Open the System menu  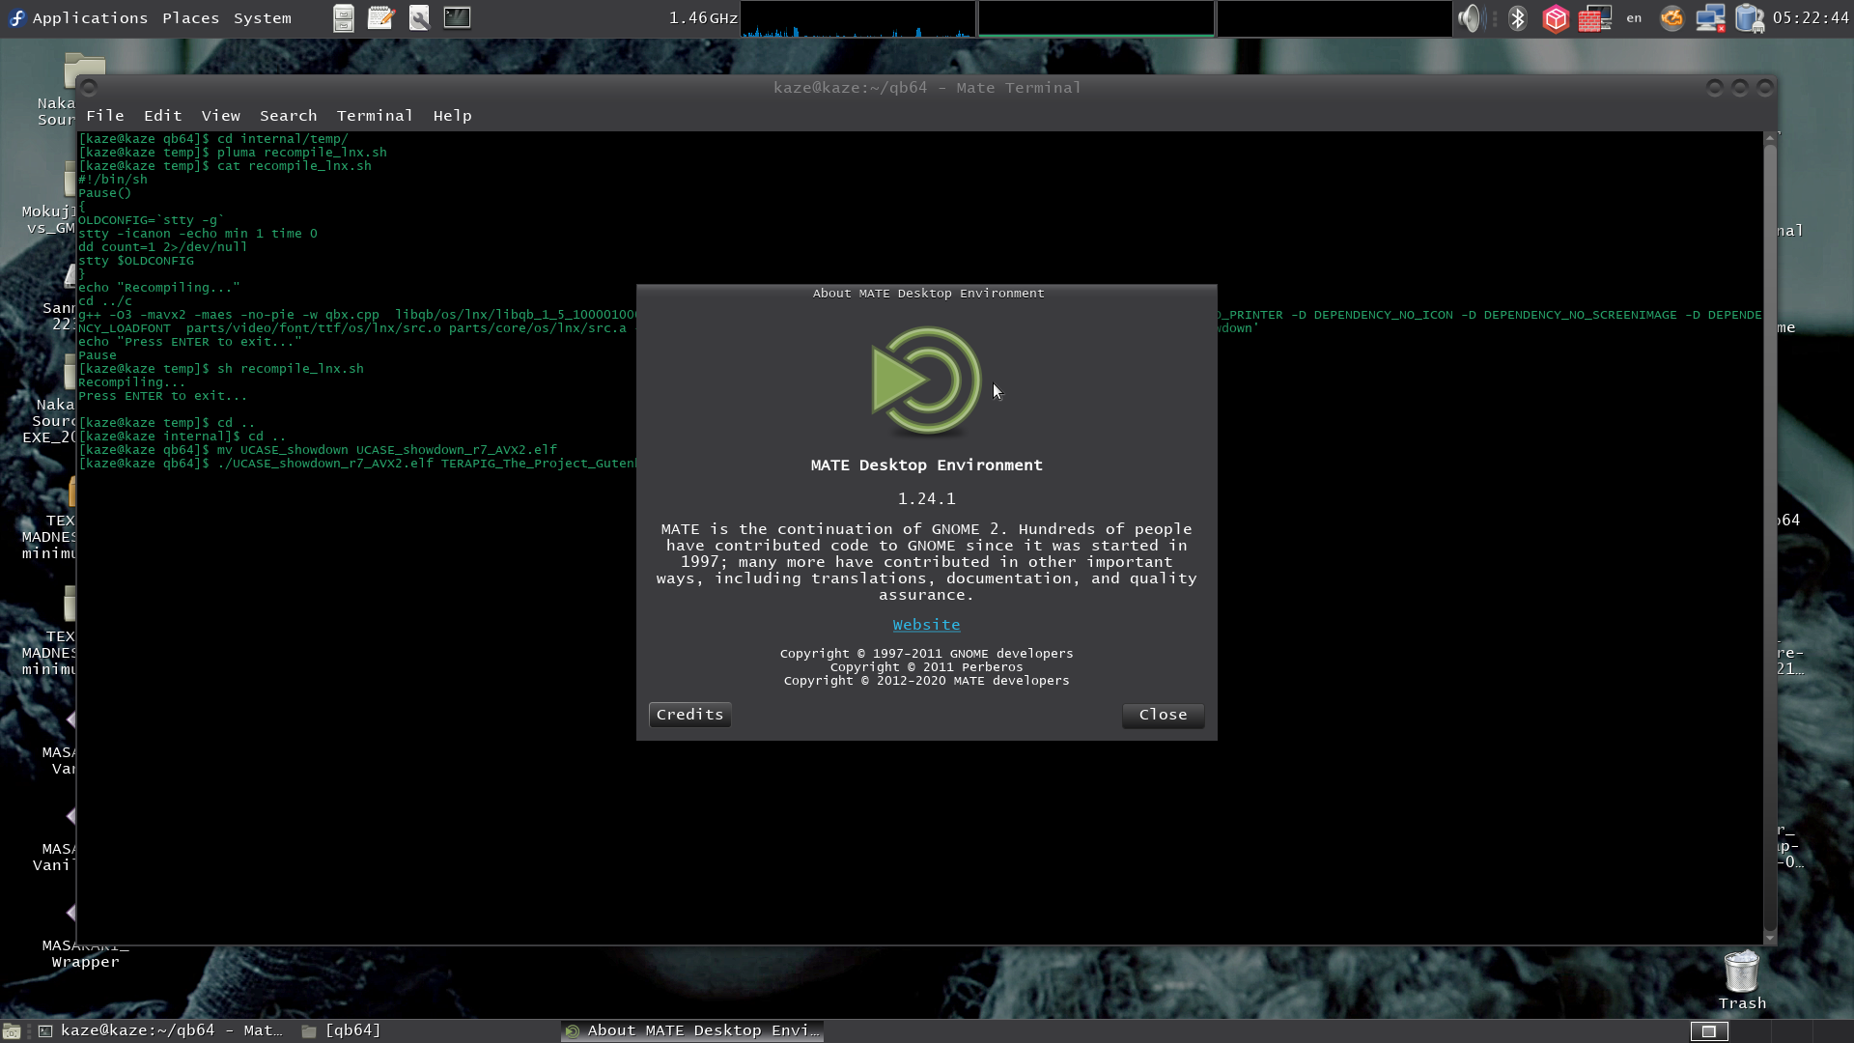coord(262,17)
